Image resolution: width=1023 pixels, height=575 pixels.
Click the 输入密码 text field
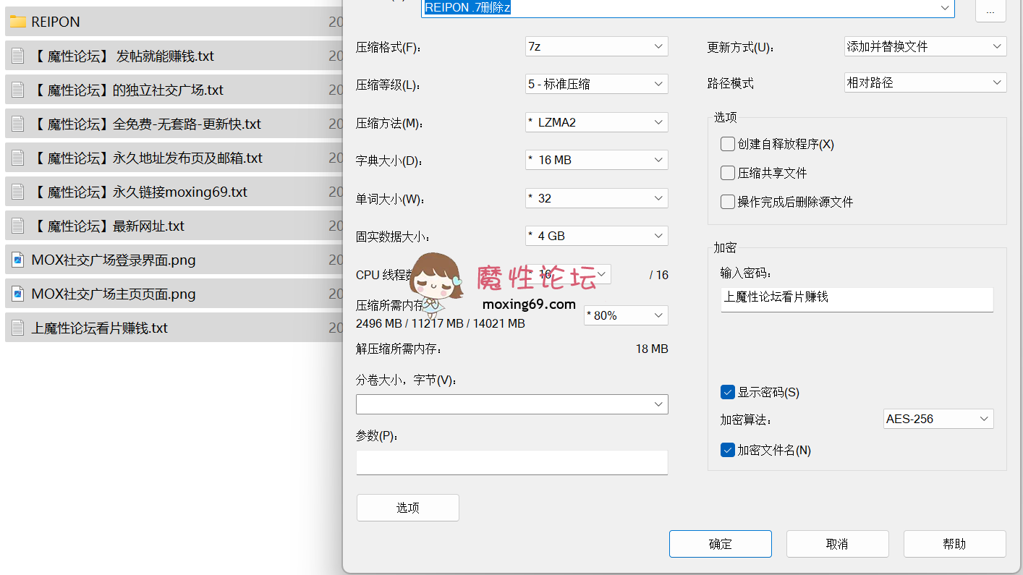point(857,298)
